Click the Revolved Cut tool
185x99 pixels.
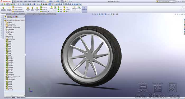click(37, 9)
